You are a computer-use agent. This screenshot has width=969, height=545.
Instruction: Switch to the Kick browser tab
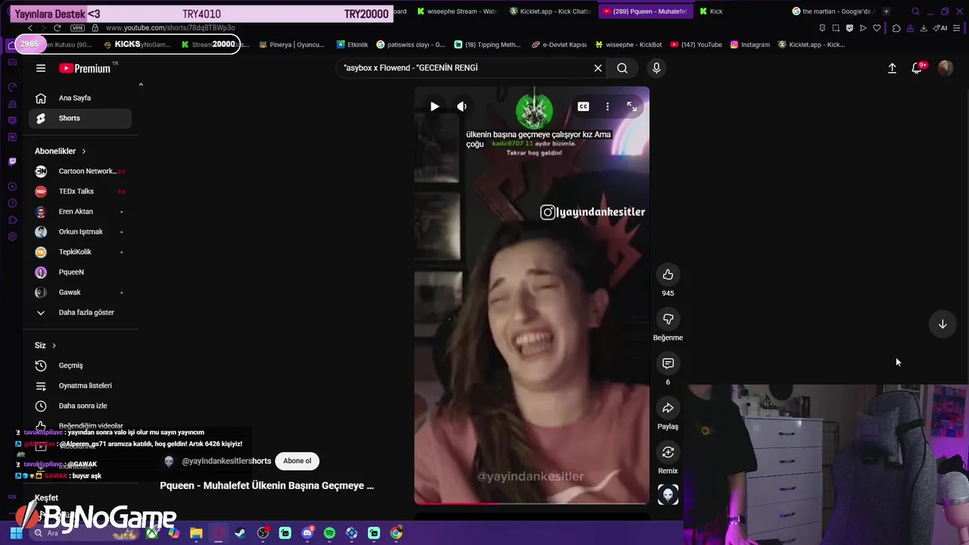pyautogui.click(x=716, y=11)
